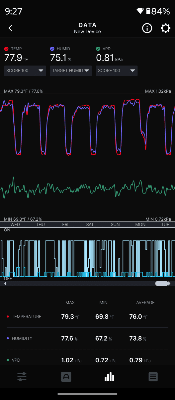Click the right scroll arrow of chart scrollbar

pos(169,284)
